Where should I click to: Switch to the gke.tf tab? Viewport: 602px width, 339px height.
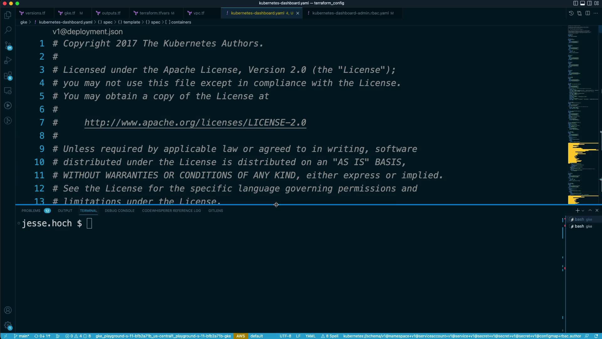(70, 13)
